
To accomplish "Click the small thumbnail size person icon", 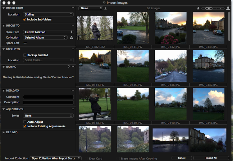I will click(198, 8).
